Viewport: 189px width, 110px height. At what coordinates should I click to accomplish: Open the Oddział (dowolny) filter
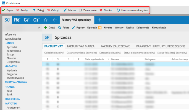click(54, 53)
